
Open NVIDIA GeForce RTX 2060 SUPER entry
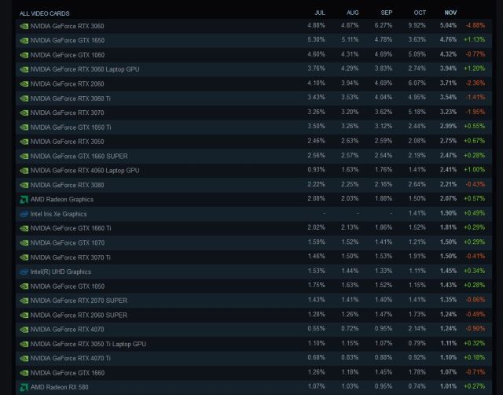[x=79, y=315]
